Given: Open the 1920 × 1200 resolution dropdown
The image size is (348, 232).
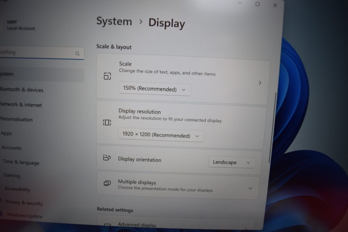Looking at the screenshot, I should click(x=161, y=135).
